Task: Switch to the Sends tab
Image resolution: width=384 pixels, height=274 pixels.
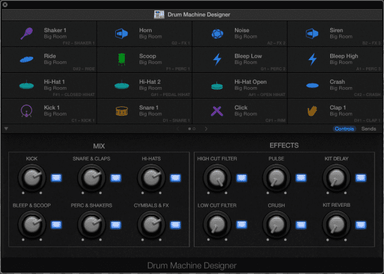Action: pos(369,129)
